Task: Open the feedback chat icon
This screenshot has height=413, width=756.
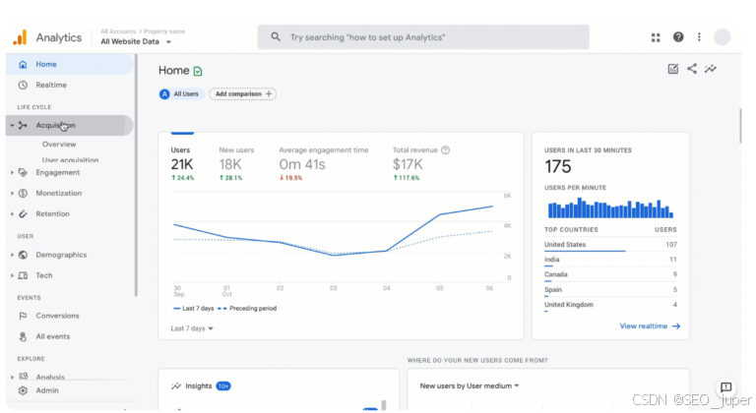Action: click(725, 387)
